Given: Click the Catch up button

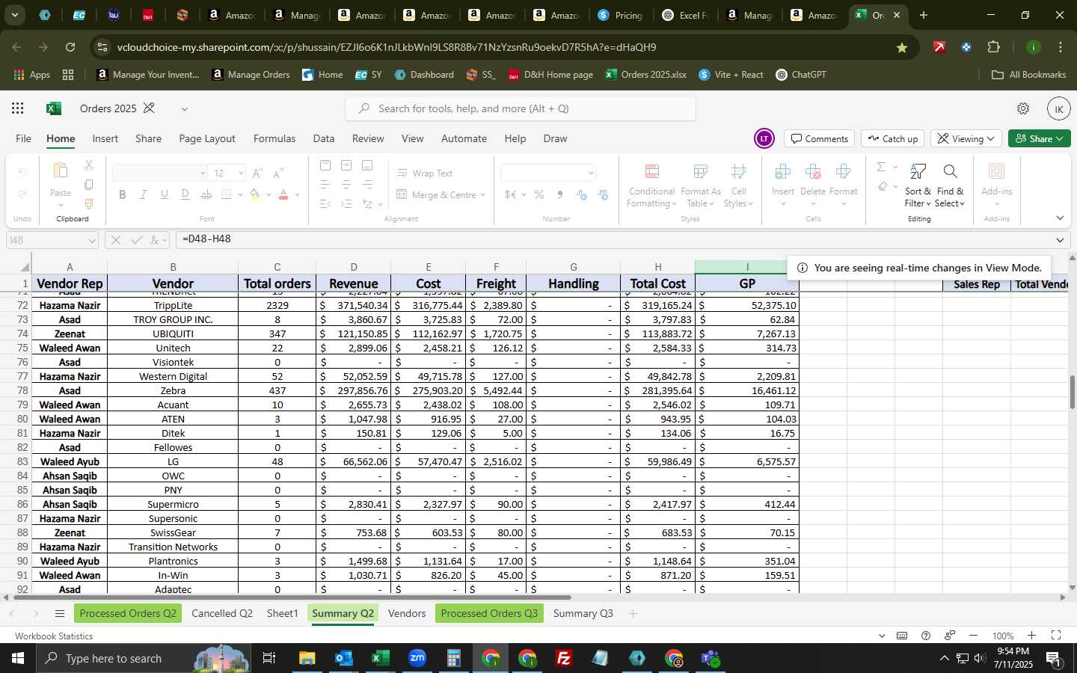Looking at the screenshot, I should [892, 138].
